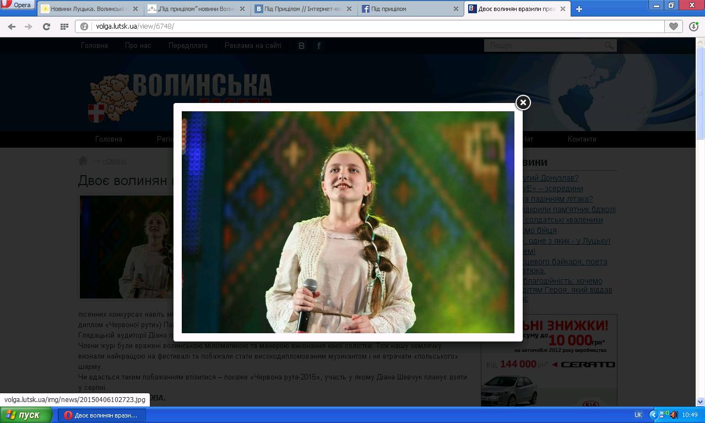
Task: Open 'Про нас' in the top menu
Action: point(138,46)
